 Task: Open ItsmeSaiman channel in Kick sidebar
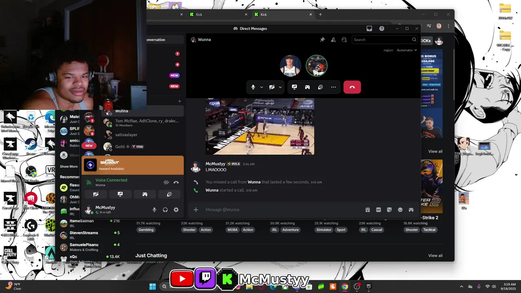coord(90,223)
